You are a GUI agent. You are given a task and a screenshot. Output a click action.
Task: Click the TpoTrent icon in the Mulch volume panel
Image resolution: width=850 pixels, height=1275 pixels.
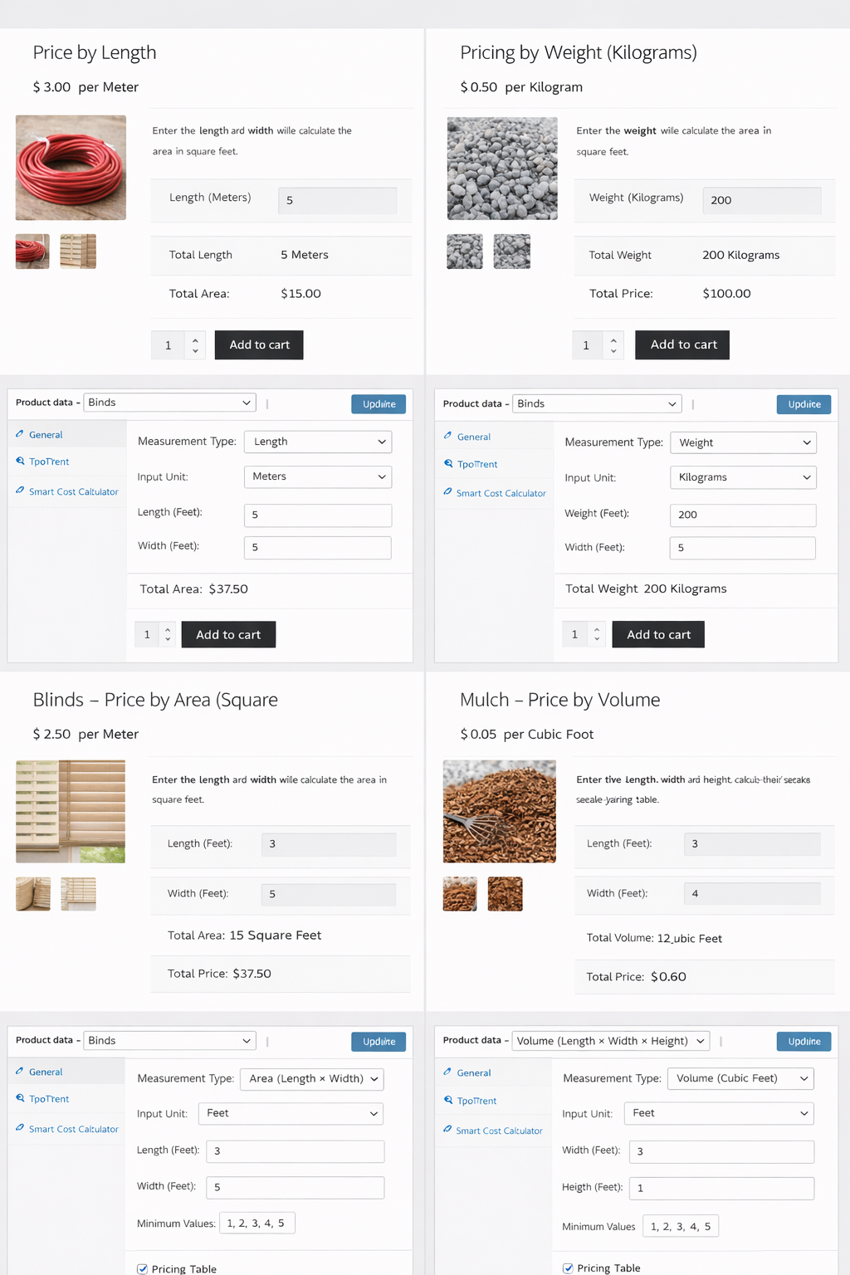click(x=449, y=1100)
